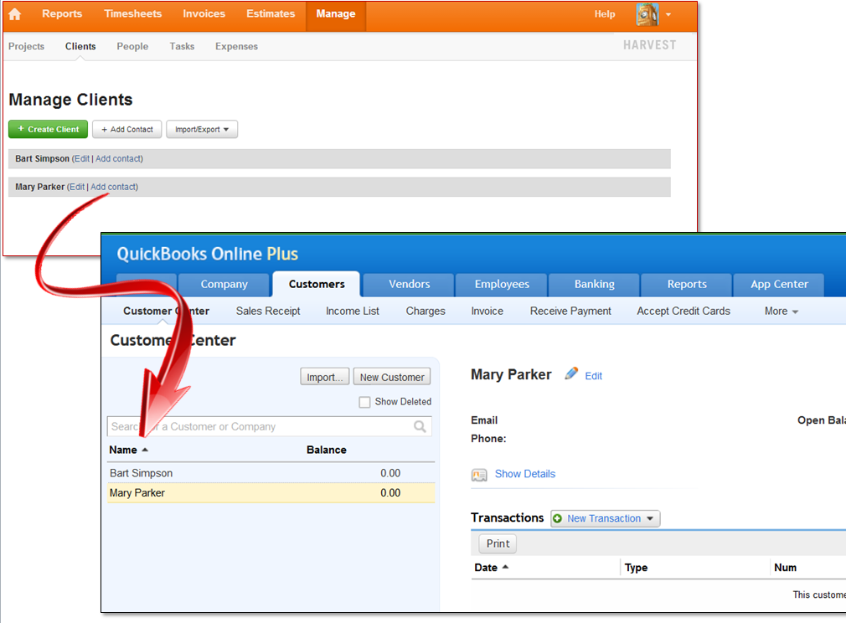Select Bart Simpson in the customer list
Screen dimensions: 846x623
271,473
